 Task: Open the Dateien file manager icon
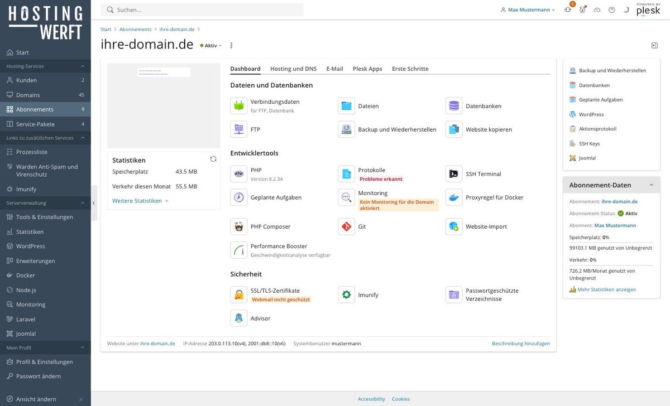point(346,106)
